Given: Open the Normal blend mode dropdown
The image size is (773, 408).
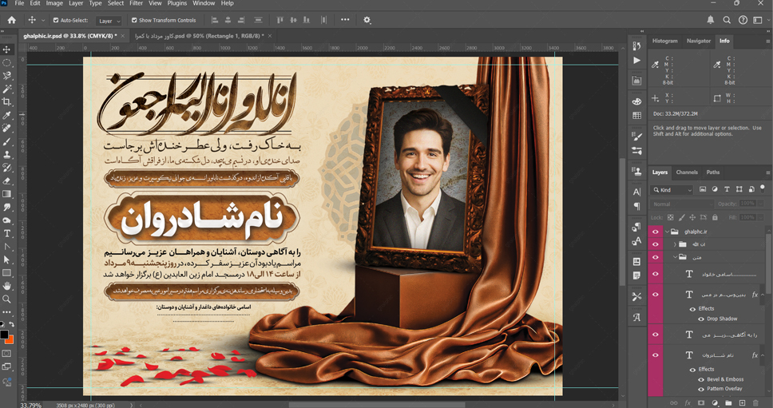Looking at the screenshot, I should click(682, 204).
